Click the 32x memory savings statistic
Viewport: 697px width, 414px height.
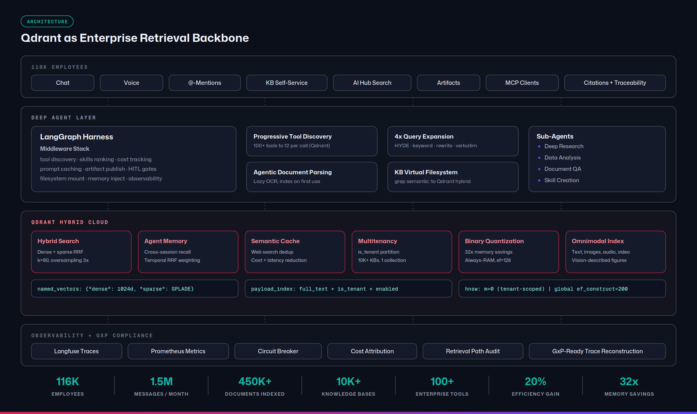click(x=629, y=386)
